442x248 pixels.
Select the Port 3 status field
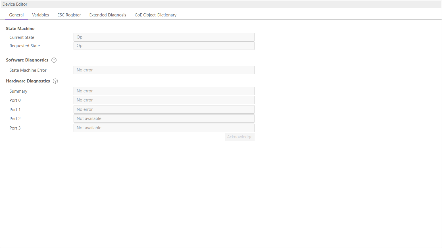(164, 128)
